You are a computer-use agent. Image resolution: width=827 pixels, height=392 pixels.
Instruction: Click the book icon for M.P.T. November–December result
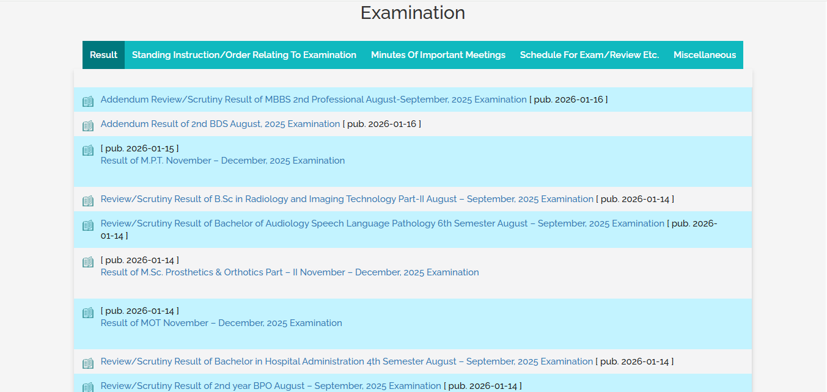[88, 149]
